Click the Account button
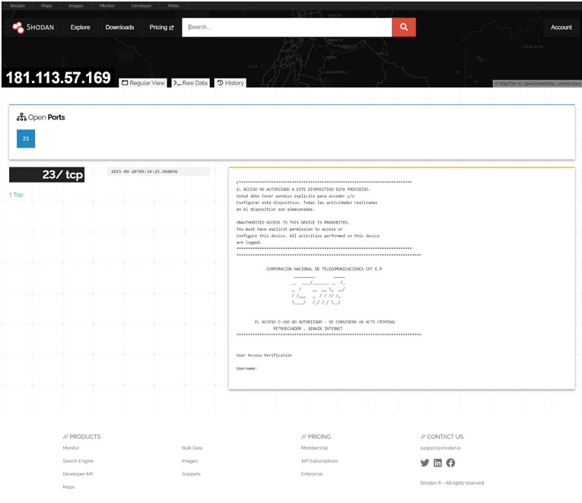The height and width of the screenshot is (503, 582). (x=561, y=27)
